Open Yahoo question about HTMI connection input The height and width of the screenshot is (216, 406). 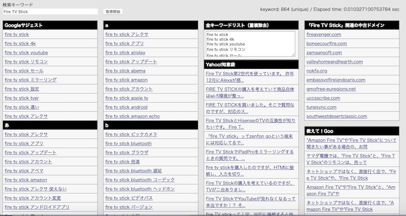click(x=250, y=171)
